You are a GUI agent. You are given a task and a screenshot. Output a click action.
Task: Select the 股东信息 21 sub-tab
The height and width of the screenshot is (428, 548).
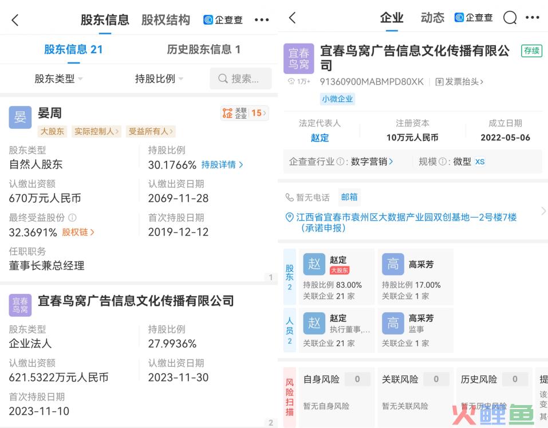tap(73, 49)
